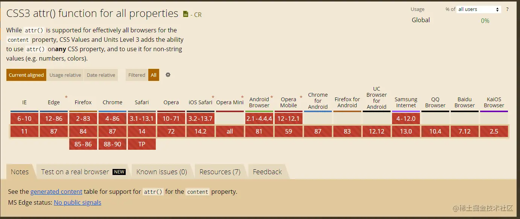Click the UC Browser 12.12 cell
Screen dimensions: 520x219
pos(377,131)
